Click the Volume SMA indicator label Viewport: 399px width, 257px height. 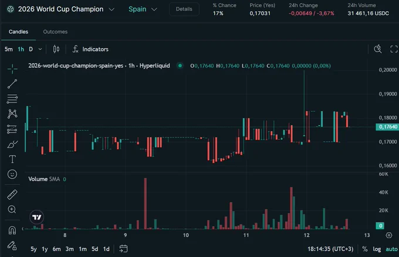(x=44, y=179)
